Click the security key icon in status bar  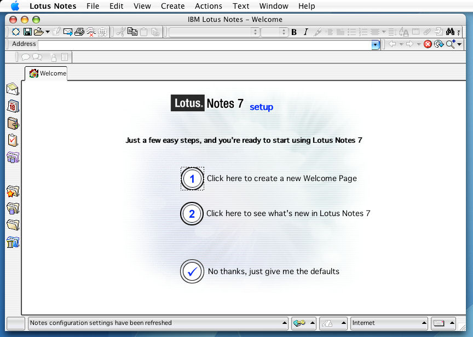click(x=299, y=323)
